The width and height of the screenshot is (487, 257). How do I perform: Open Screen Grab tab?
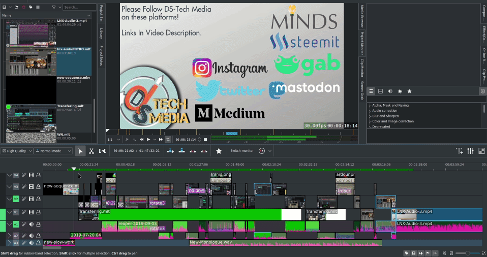tap(362, 90)
